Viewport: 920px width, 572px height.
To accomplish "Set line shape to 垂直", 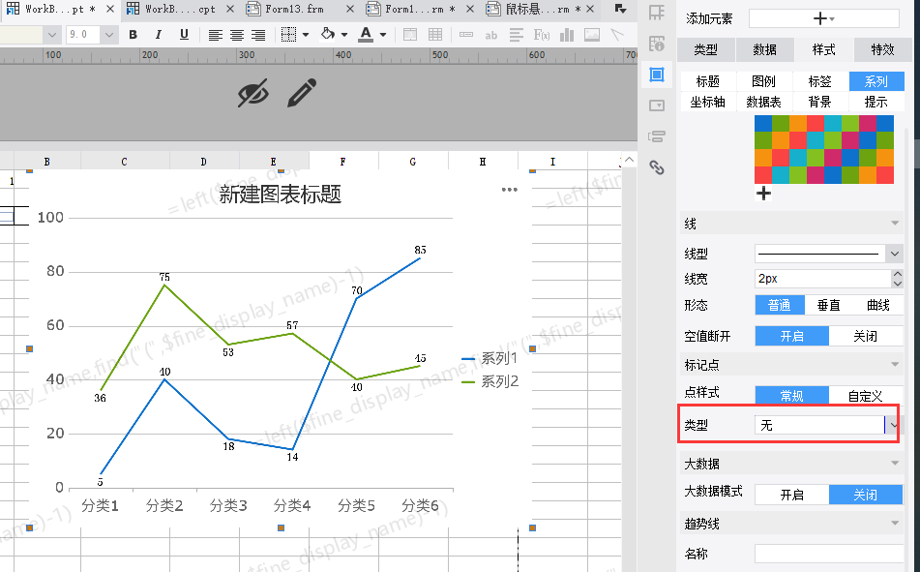I will (x=828, y=306).
